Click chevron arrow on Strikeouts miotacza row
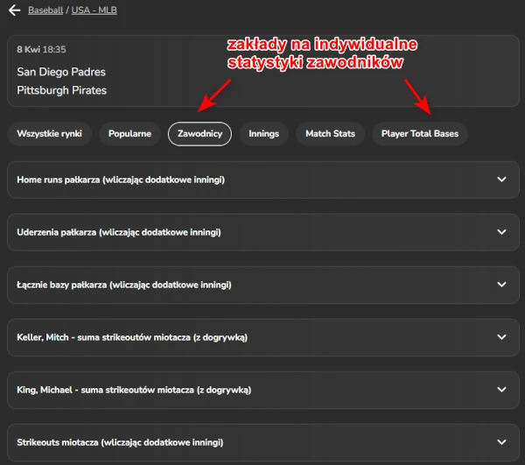The image size is (525, 465). point(501,442)
